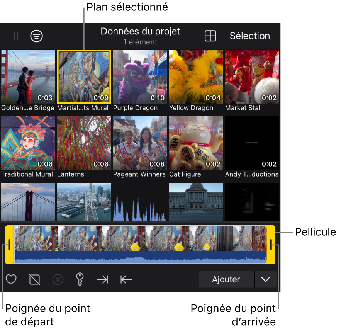
Task: Tap the Sélection button
Action: click(x=249, y=36)
